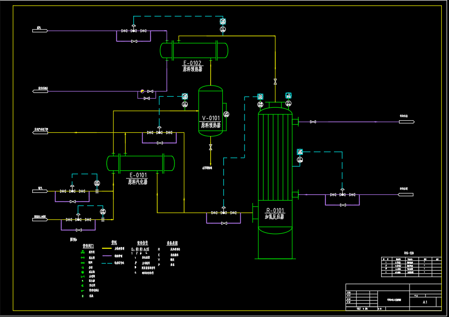
Task: Click the flow instrument on the hydrogen feed line
Action: tap(97, 183)
